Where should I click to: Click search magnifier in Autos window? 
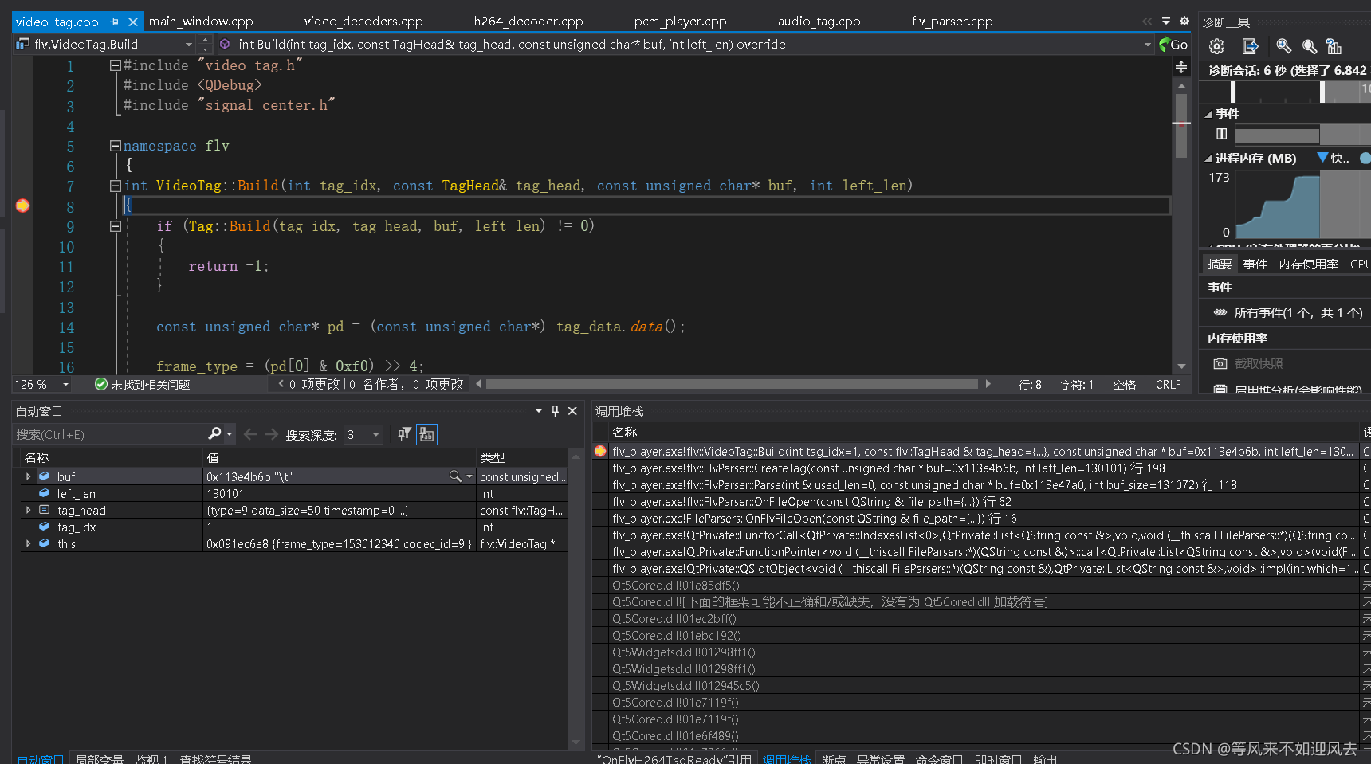[214, 433]
